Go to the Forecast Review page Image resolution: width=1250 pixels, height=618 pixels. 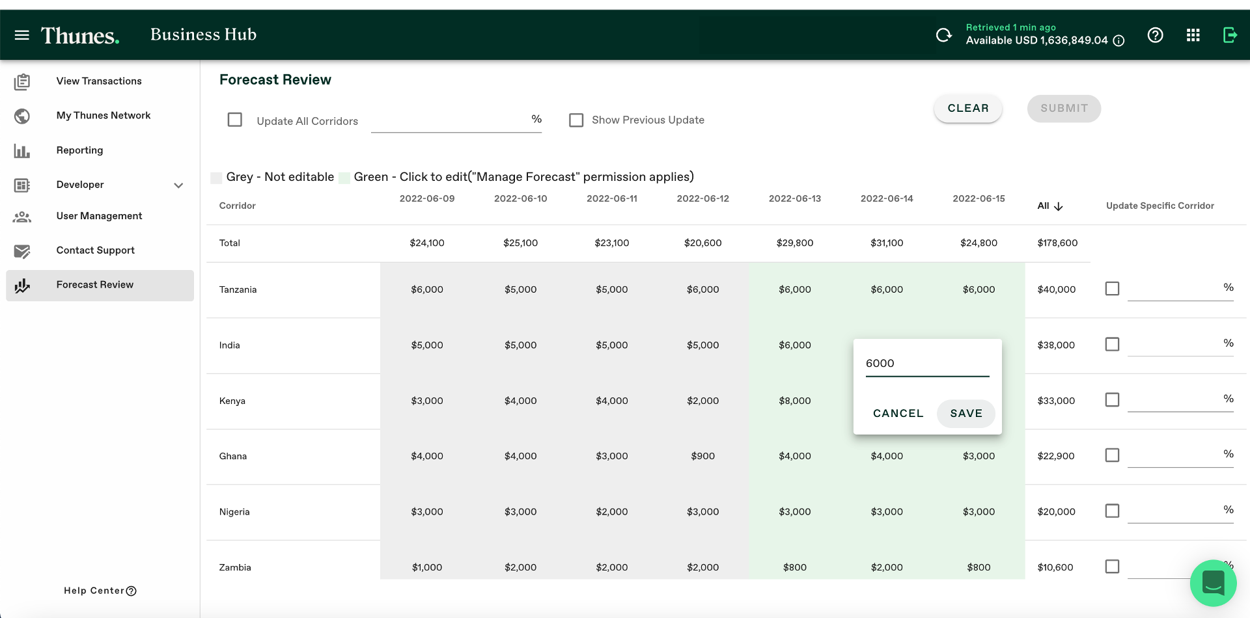coord(94,285)
